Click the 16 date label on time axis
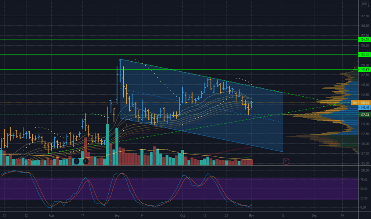 coord(283,215)
